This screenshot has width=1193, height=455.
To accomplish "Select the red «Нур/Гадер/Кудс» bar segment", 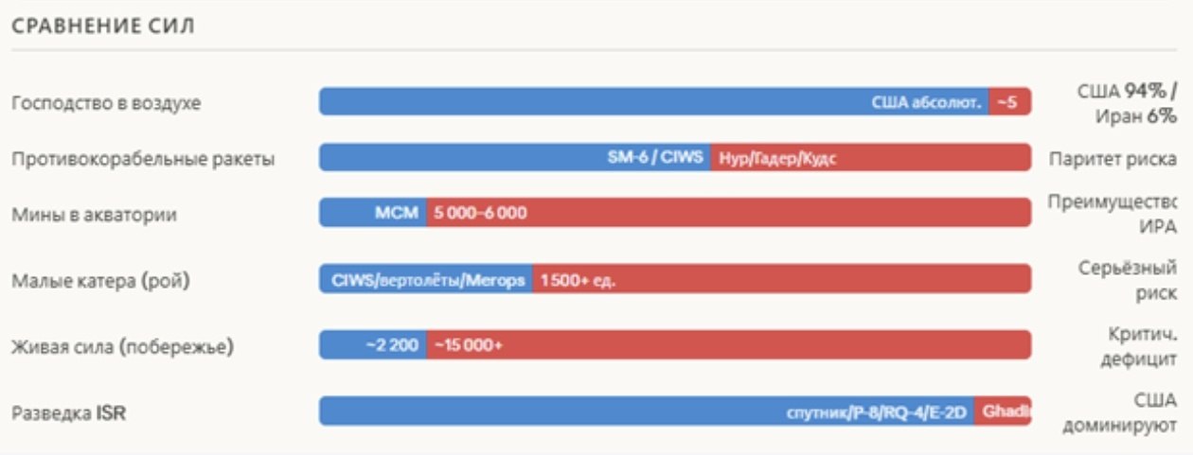I will point(869,158).
